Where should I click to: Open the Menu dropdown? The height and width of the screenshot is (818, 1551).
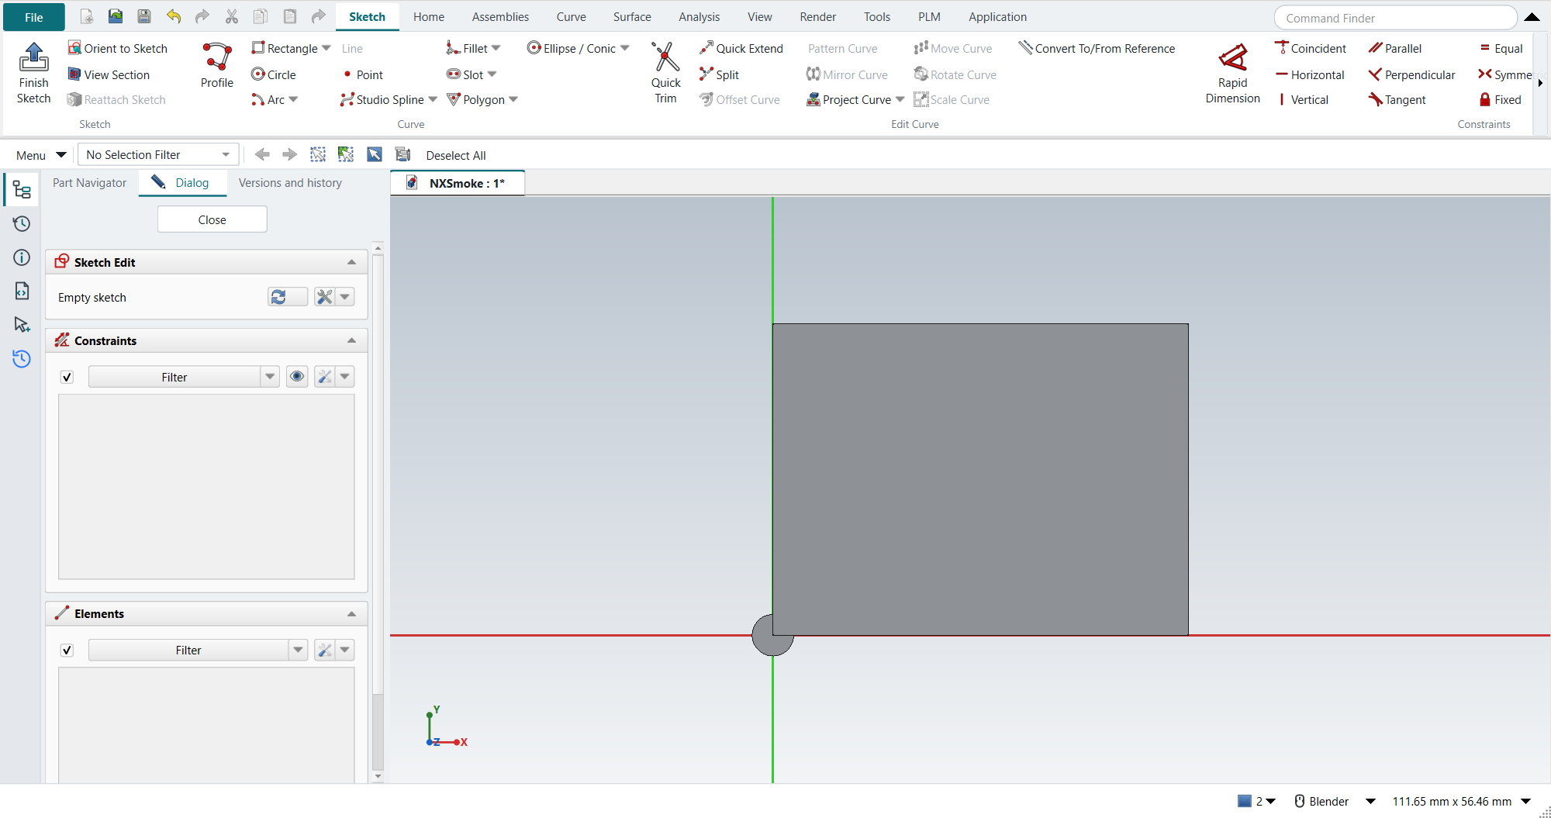coord(41,155)
